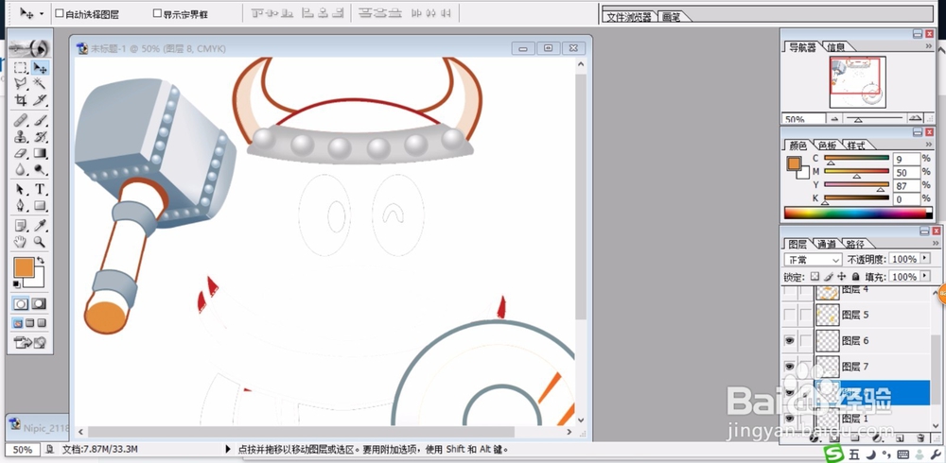This screenshot has width=946, height=463.
Task: Select the Brush tool
Action: (x=40, y=121)
